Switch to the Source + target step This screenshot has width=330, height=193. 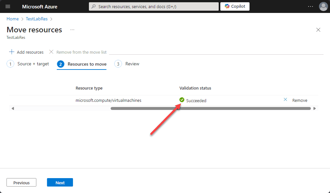coord(28,64)
